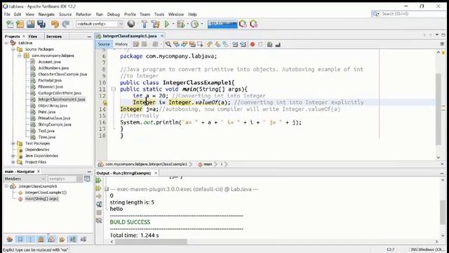Minimize the Projects panel
449x253 pixels.
[x=89, y=37]
